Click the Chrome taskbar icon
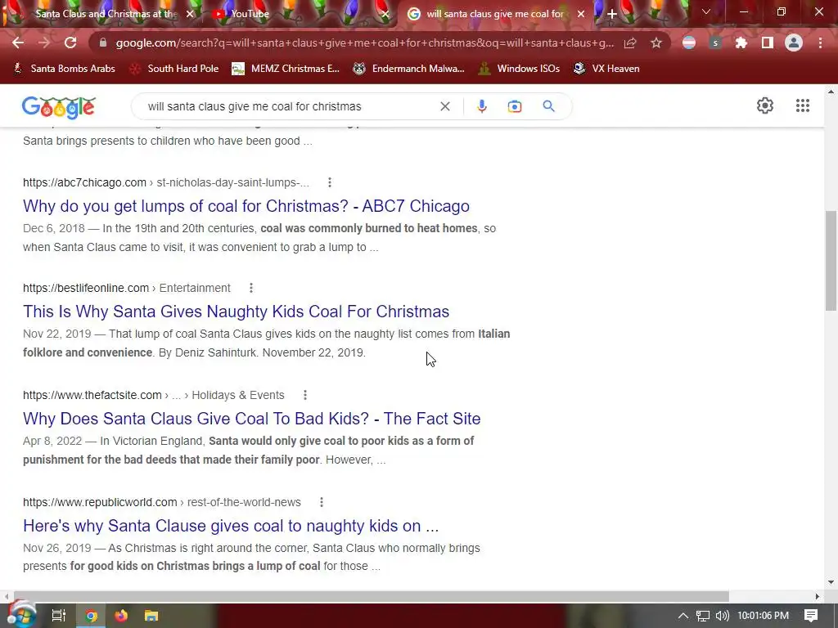This screenshot has width=838, height=628. coord(92,616)
